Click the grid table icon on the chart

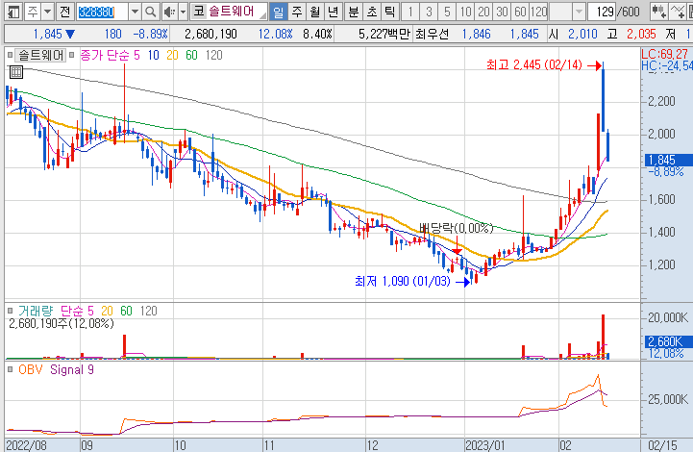tap(16, 72)
